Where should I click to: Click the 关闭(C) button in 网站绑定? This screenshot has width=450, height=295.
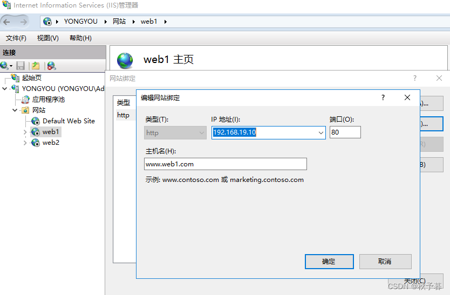(415, 280)
